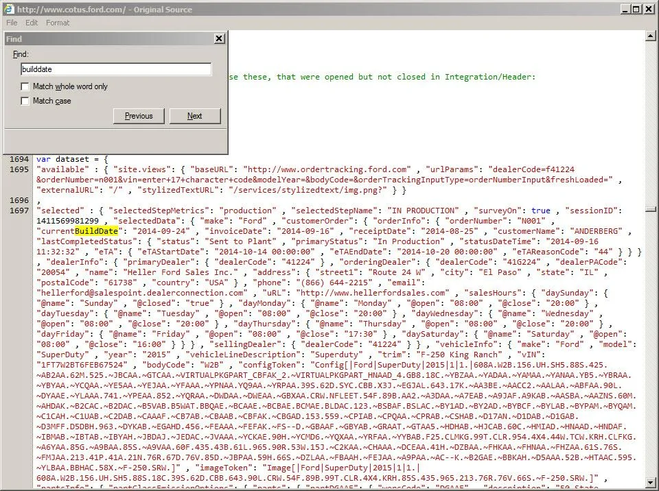Click line number 1697

pyautogui.click(x=19, y=211)
